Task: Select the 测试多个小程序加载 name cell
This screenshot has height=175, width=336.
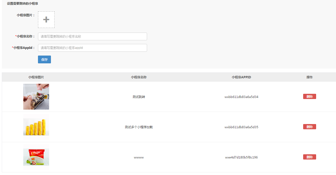Action: click(x=139, y=127)
